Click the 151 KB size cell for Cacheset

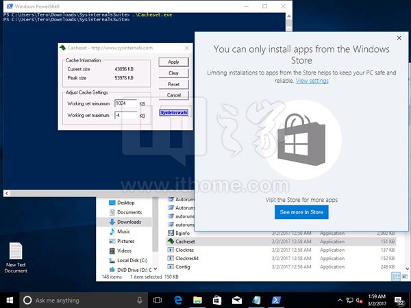388,242
